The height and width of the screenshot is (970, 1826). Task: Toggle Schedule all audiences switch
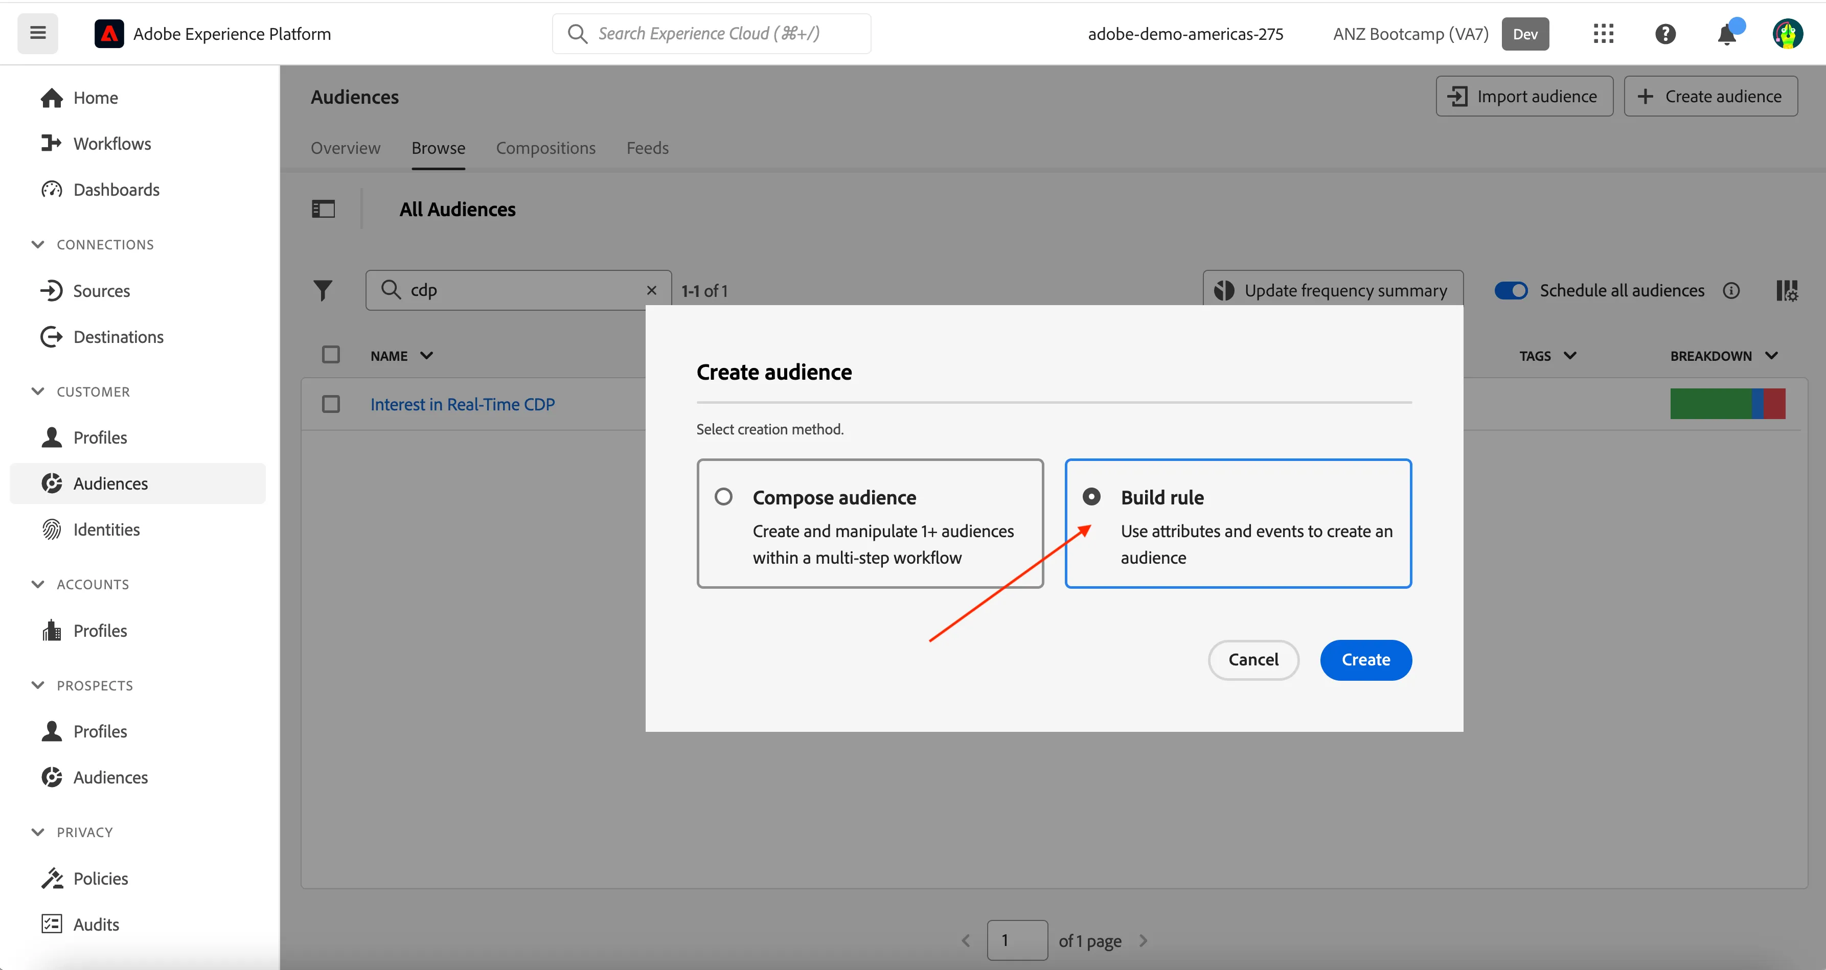point(1510,290)
